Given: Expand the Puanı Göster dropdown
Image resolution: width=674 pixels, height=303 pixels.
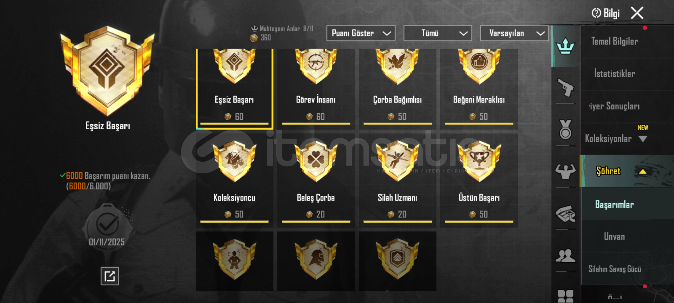Looking at the screenshot, I should coord(361,33).
